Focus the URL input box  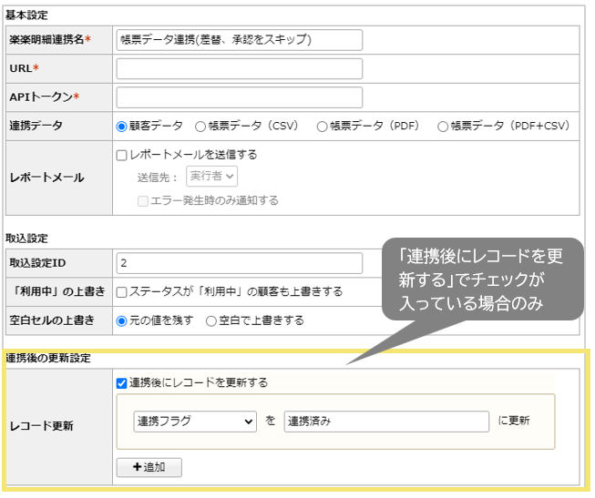point(239,69)
